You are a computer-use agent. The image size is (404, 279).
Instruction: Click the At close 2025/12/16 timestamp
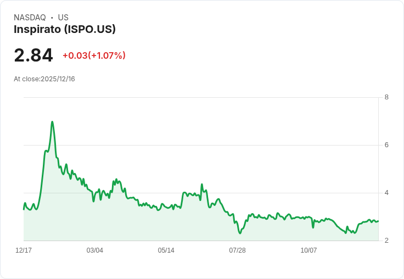point(44,79)
